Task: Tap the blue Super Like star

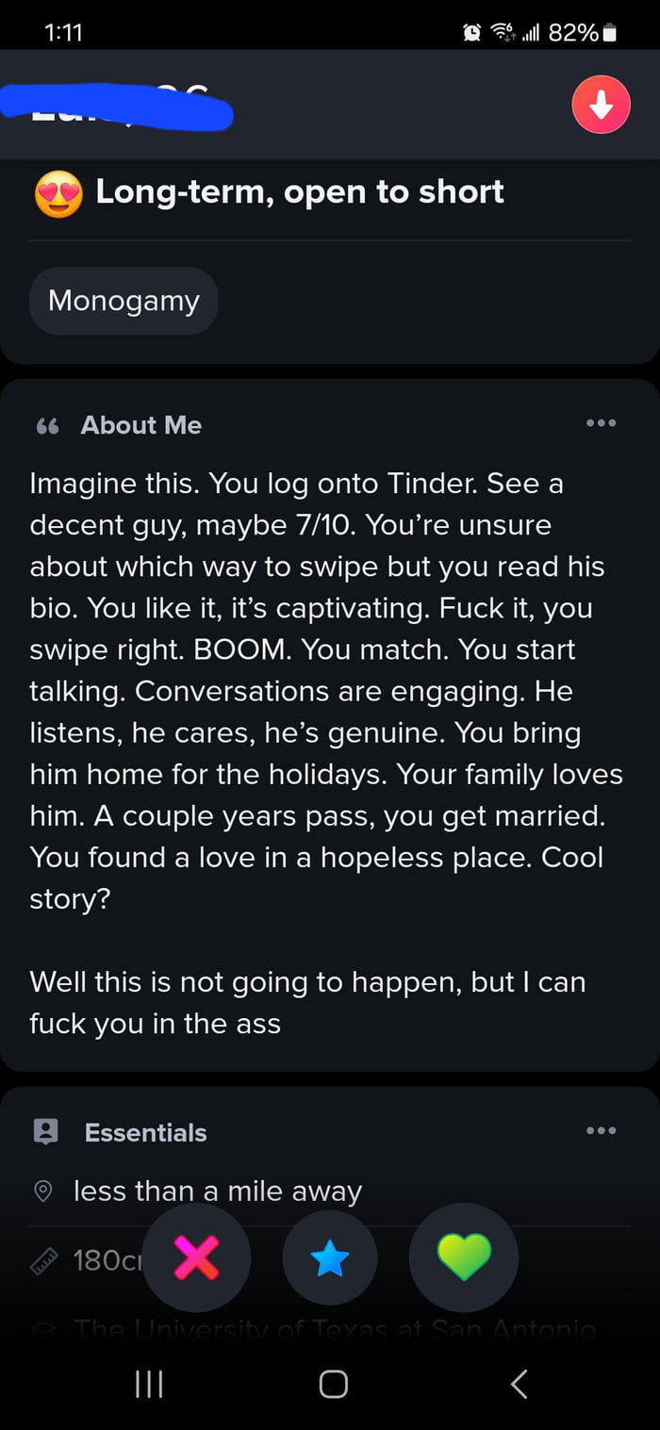Action: [x=330, y=1258]
